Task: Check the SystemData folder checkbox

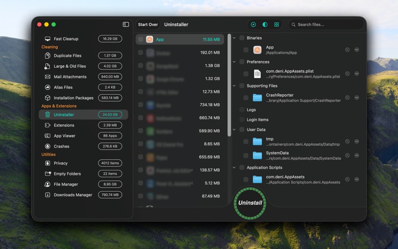Action: pyautogui.click(x=246, y=155)
